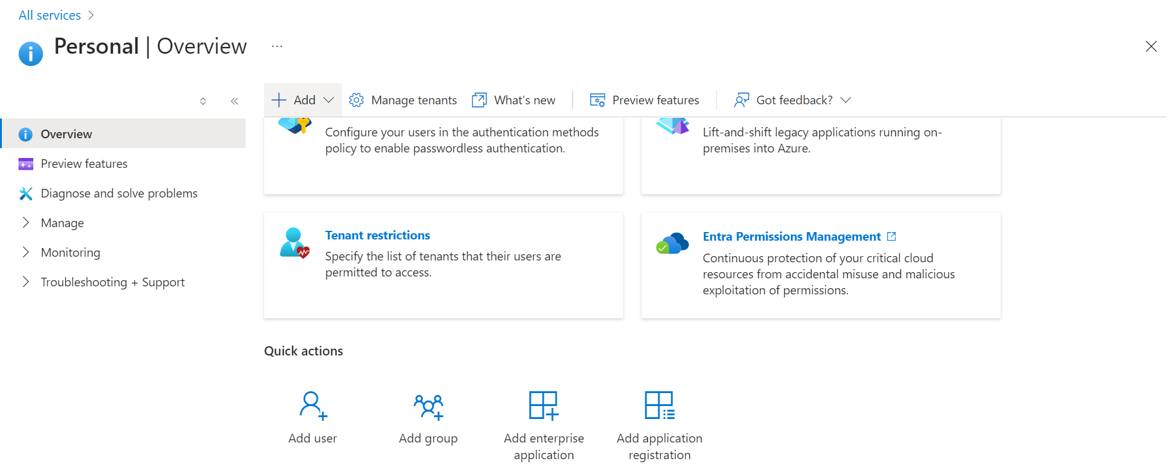Select Overview in the sidebar menu
This screenshot has height=469, width=1168.
tap(123, 133)
